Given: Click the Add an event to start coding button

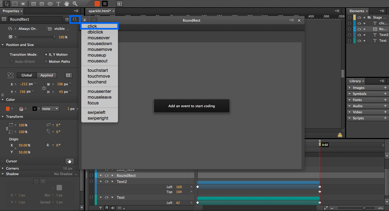Looking at the screenshot, I should click(x=192, y=106).
